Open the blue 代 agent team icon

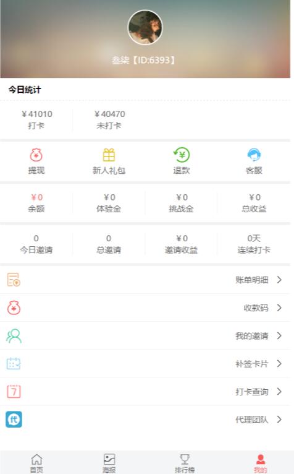pyautogui.click(x=14, y=420)
